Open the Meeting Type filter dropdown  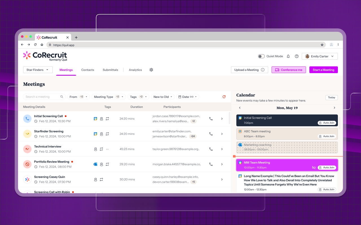[109, 97]
